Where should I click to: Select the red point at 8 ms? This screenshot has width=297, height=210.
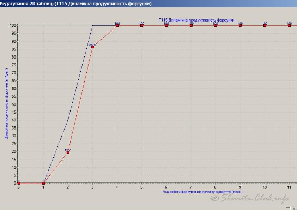tap(216, 25)
